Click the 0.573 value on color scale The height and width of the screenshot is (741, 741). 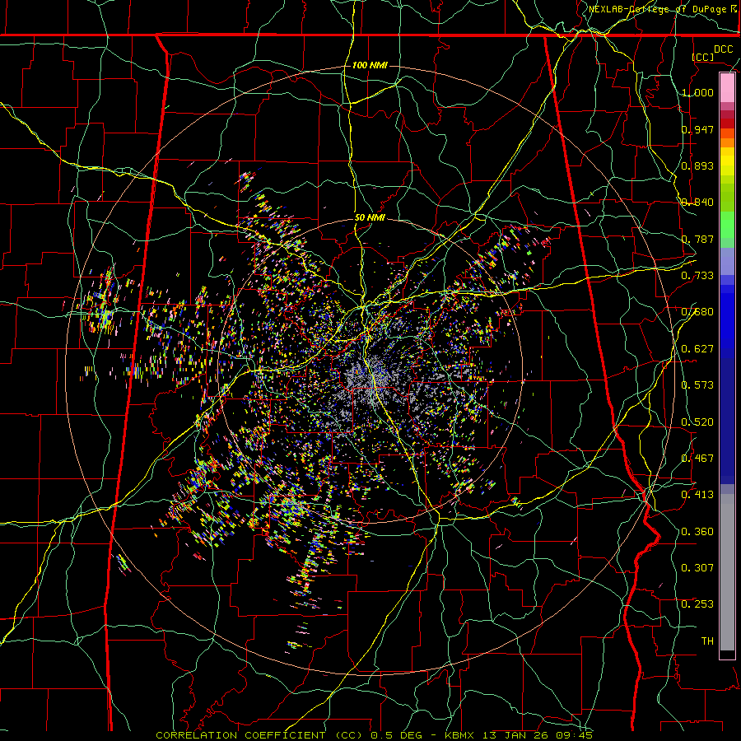coord(697,385)
